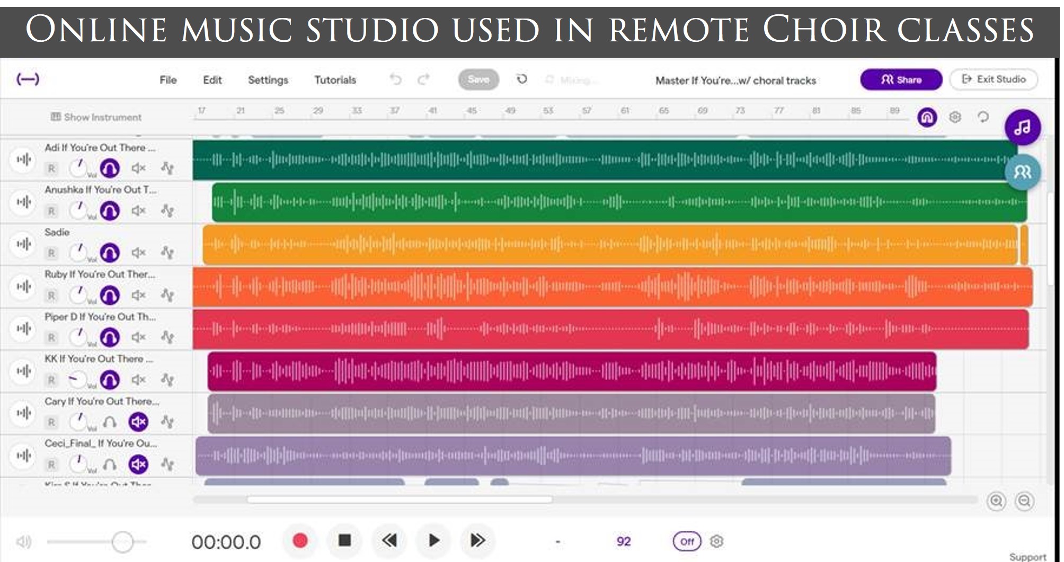Click the red Record button

point(300,540)
